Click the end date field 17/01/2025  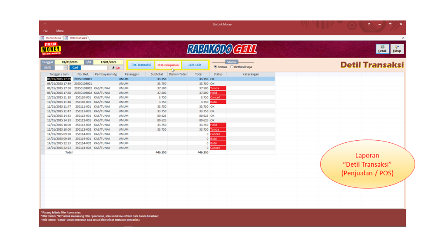coord(108,62)
